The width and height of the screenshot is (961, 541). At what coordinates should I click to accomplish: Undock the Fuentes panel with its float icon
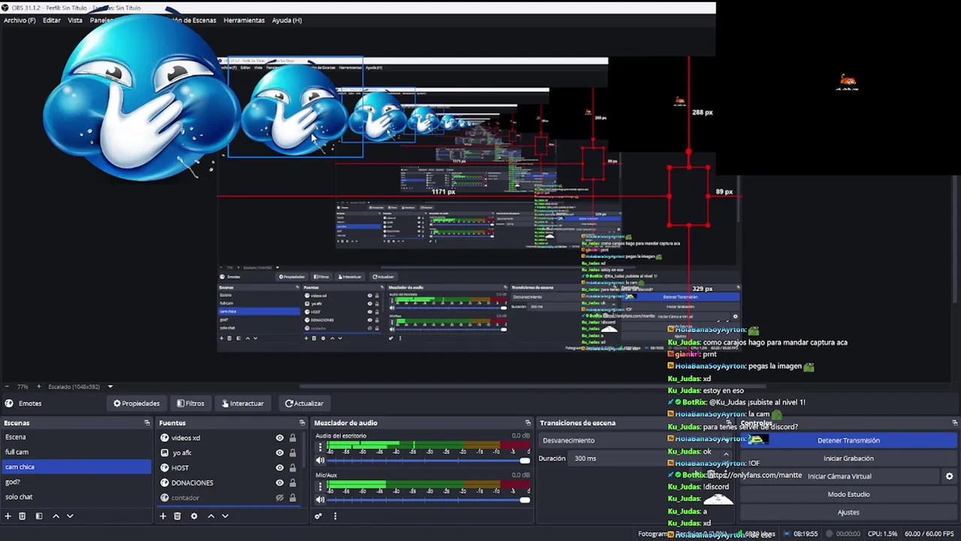pyautogui.click(x=302, y=423)
